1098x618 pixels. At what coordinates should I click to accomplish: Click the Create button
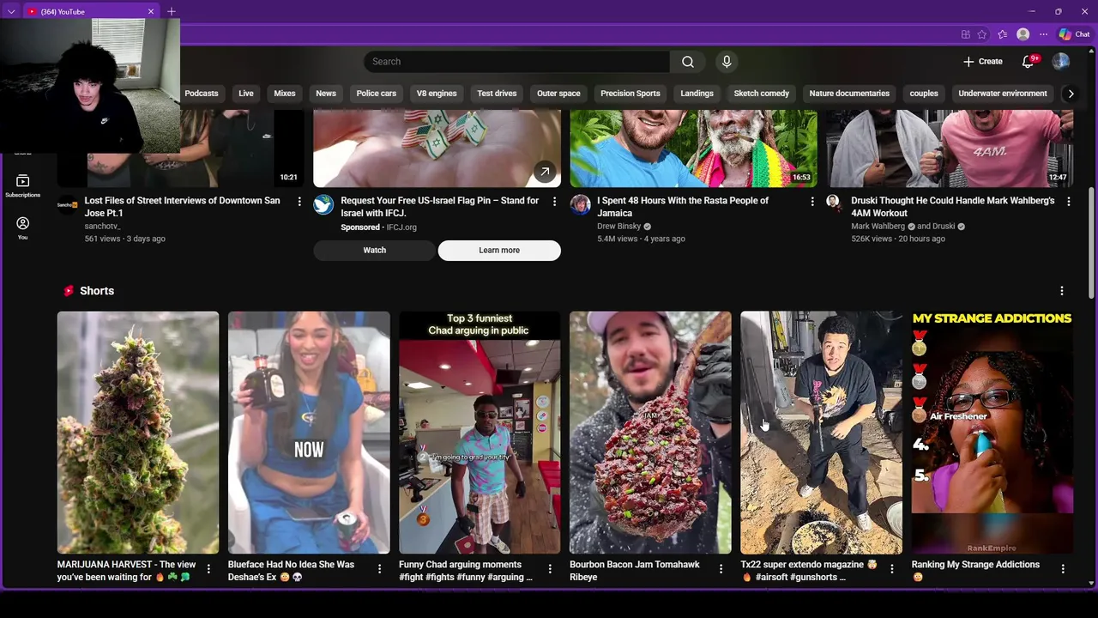coord(983,62)
